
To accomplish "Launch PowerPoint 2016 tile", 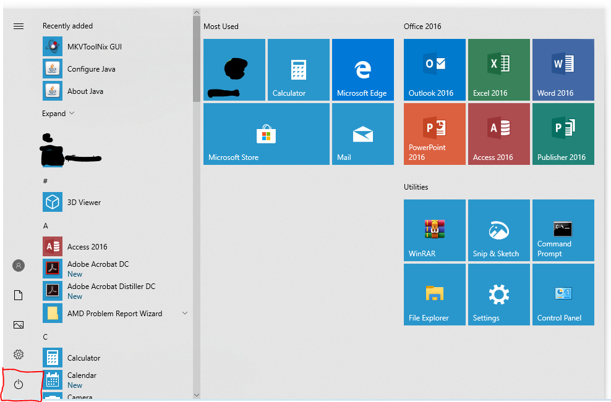I will click(x=435, y=134).
